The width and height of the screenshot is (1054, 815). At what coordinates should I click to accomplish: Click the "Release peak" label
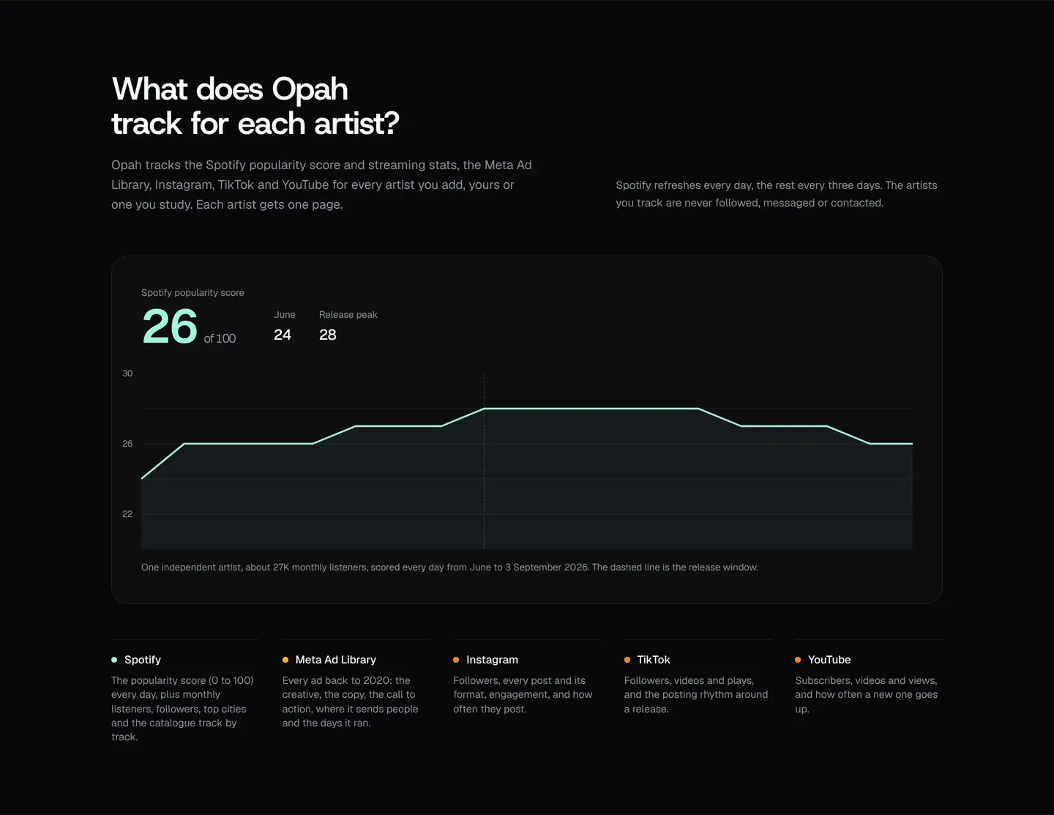coord(348,315)
